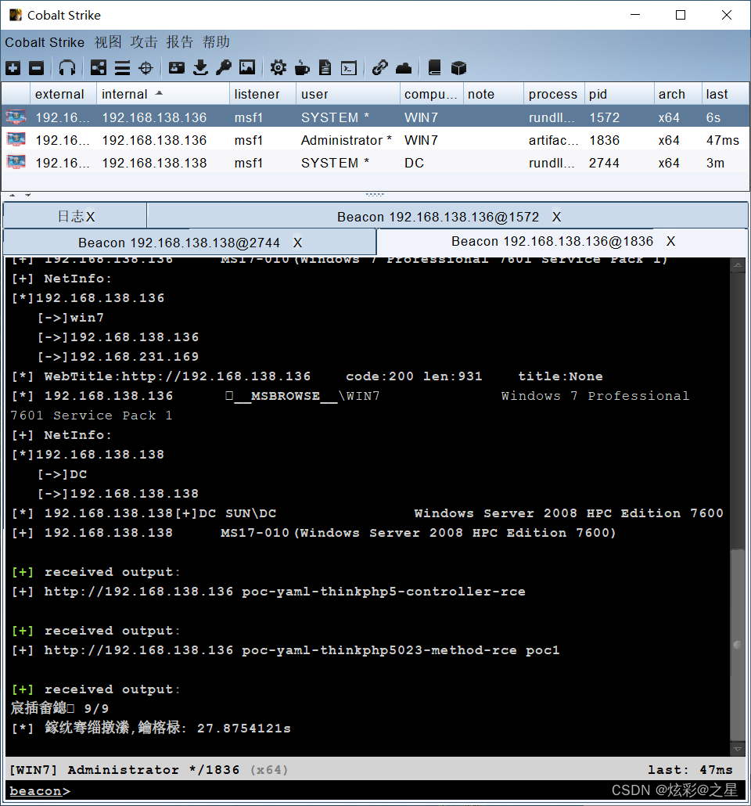The image size is (751, 806).
Task: Sort sessions by user column
Action: click(348, 94)
